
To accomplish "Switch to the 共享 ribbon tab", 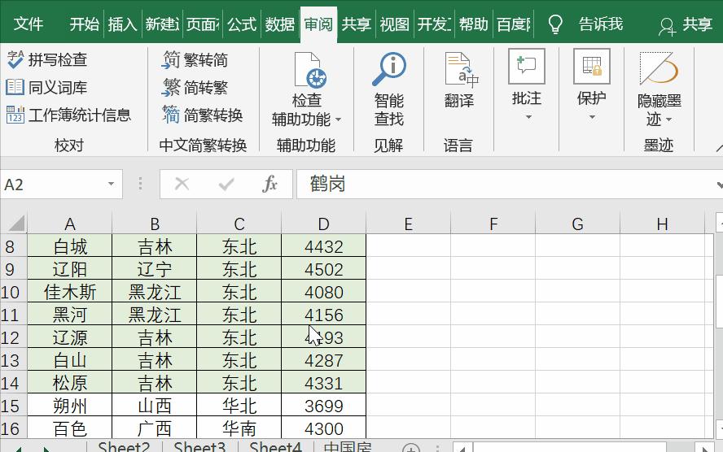I will coord(357,24).
